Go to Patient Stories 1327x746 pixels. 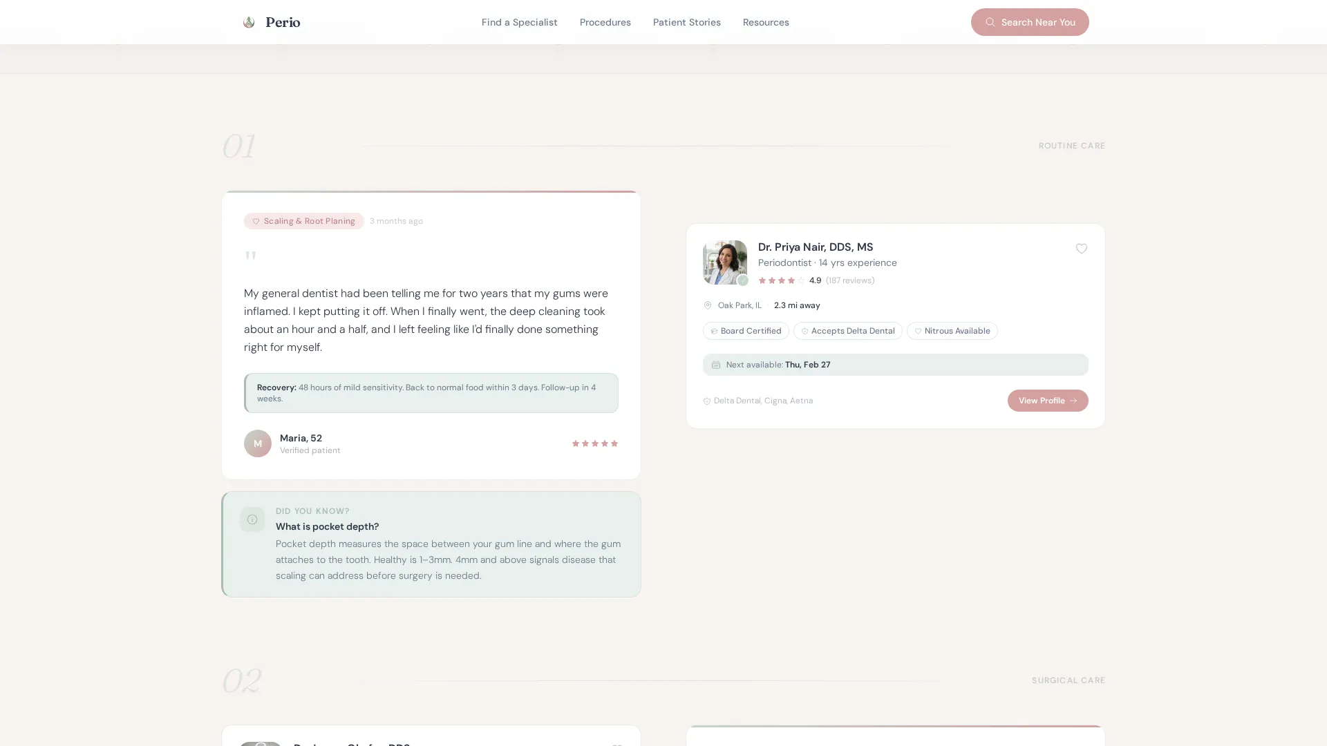[x=686, y=22]
